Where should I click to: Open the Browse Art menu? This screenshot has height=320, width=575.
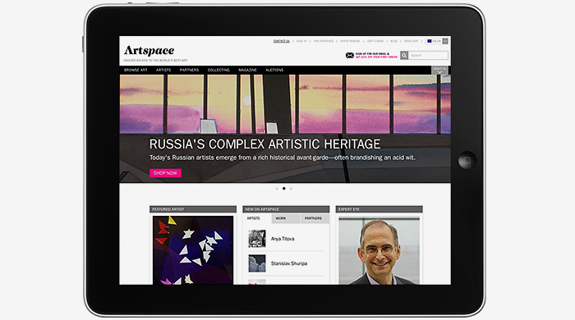(136, 70)
